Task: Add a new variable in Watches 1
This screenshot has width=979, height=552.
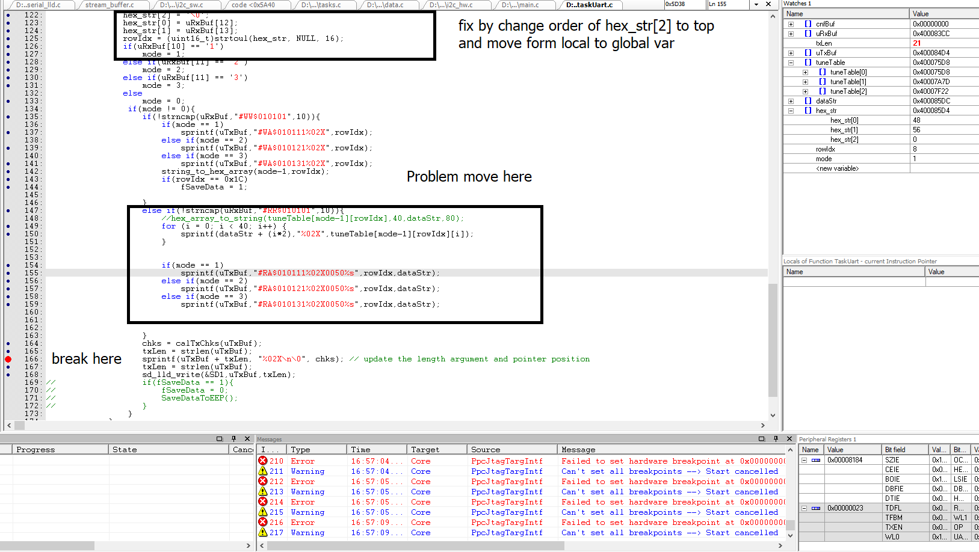Action: tap(836, 168)
